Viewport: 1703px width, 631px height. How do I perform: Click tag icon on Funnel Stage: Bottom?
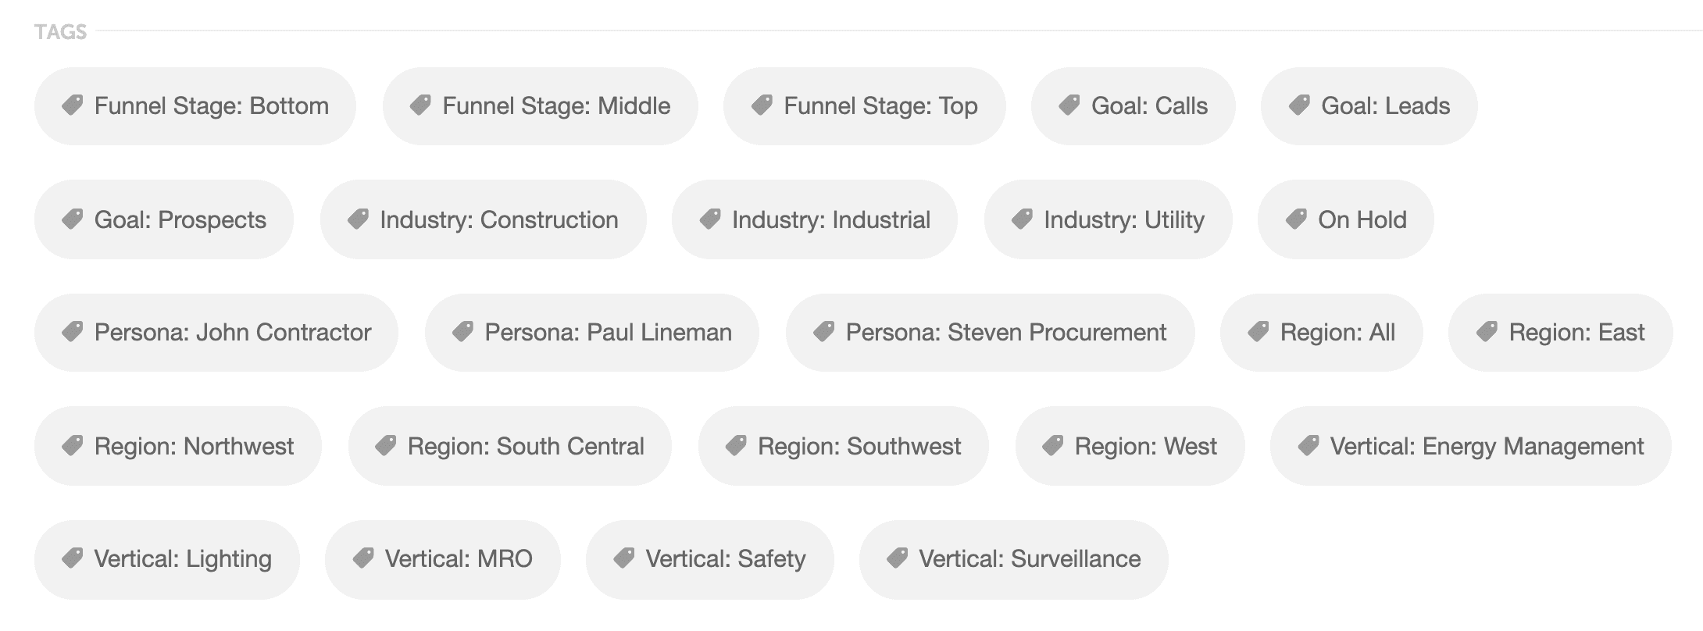pyautogui.click(x=73, y=105)
